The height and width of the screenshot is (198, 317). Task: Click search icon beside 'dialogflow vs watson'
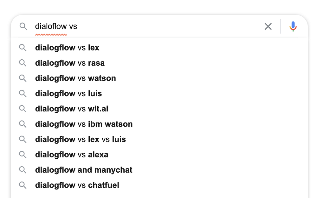pyautogui.click(x=23, y=78)
